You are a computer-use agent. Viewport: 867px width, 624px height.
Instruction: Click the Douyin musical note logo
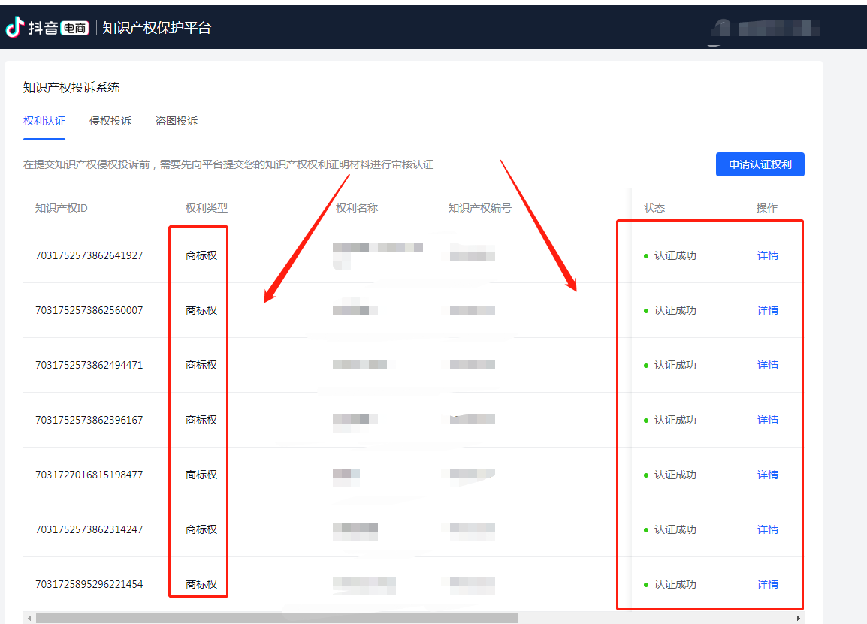[12, 27]
